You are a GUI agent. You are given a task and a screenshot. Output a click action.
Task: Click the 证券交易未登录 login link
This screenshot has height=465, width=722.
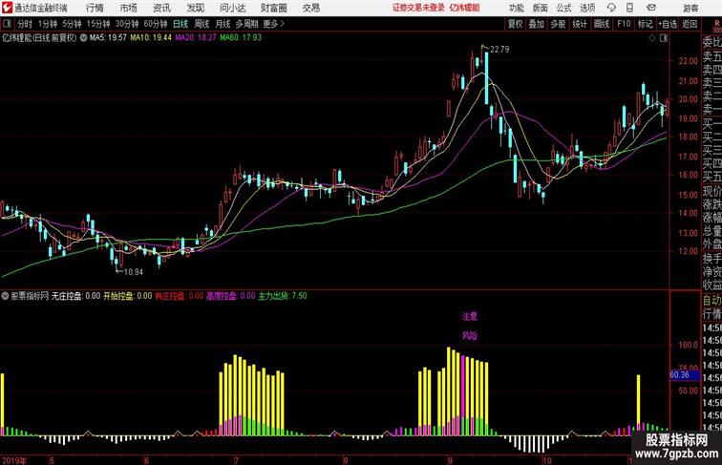click(x=418, y=8)
